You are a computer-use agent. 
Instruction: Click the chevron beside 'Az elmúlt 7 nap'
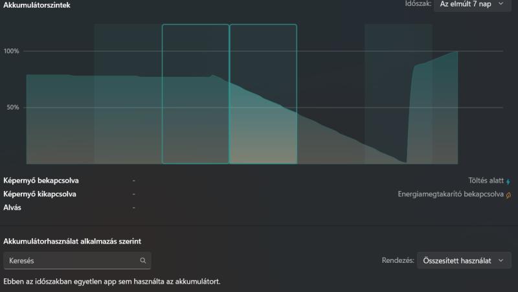click(x=500, y=4)
